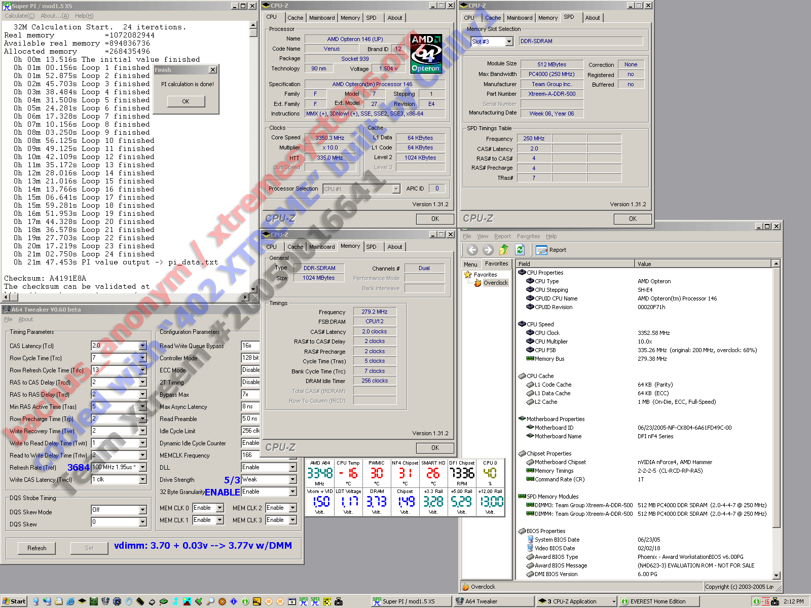Click OK in PI calculation done dialog
Screen dimensions: 811x608
click(186, 101)
